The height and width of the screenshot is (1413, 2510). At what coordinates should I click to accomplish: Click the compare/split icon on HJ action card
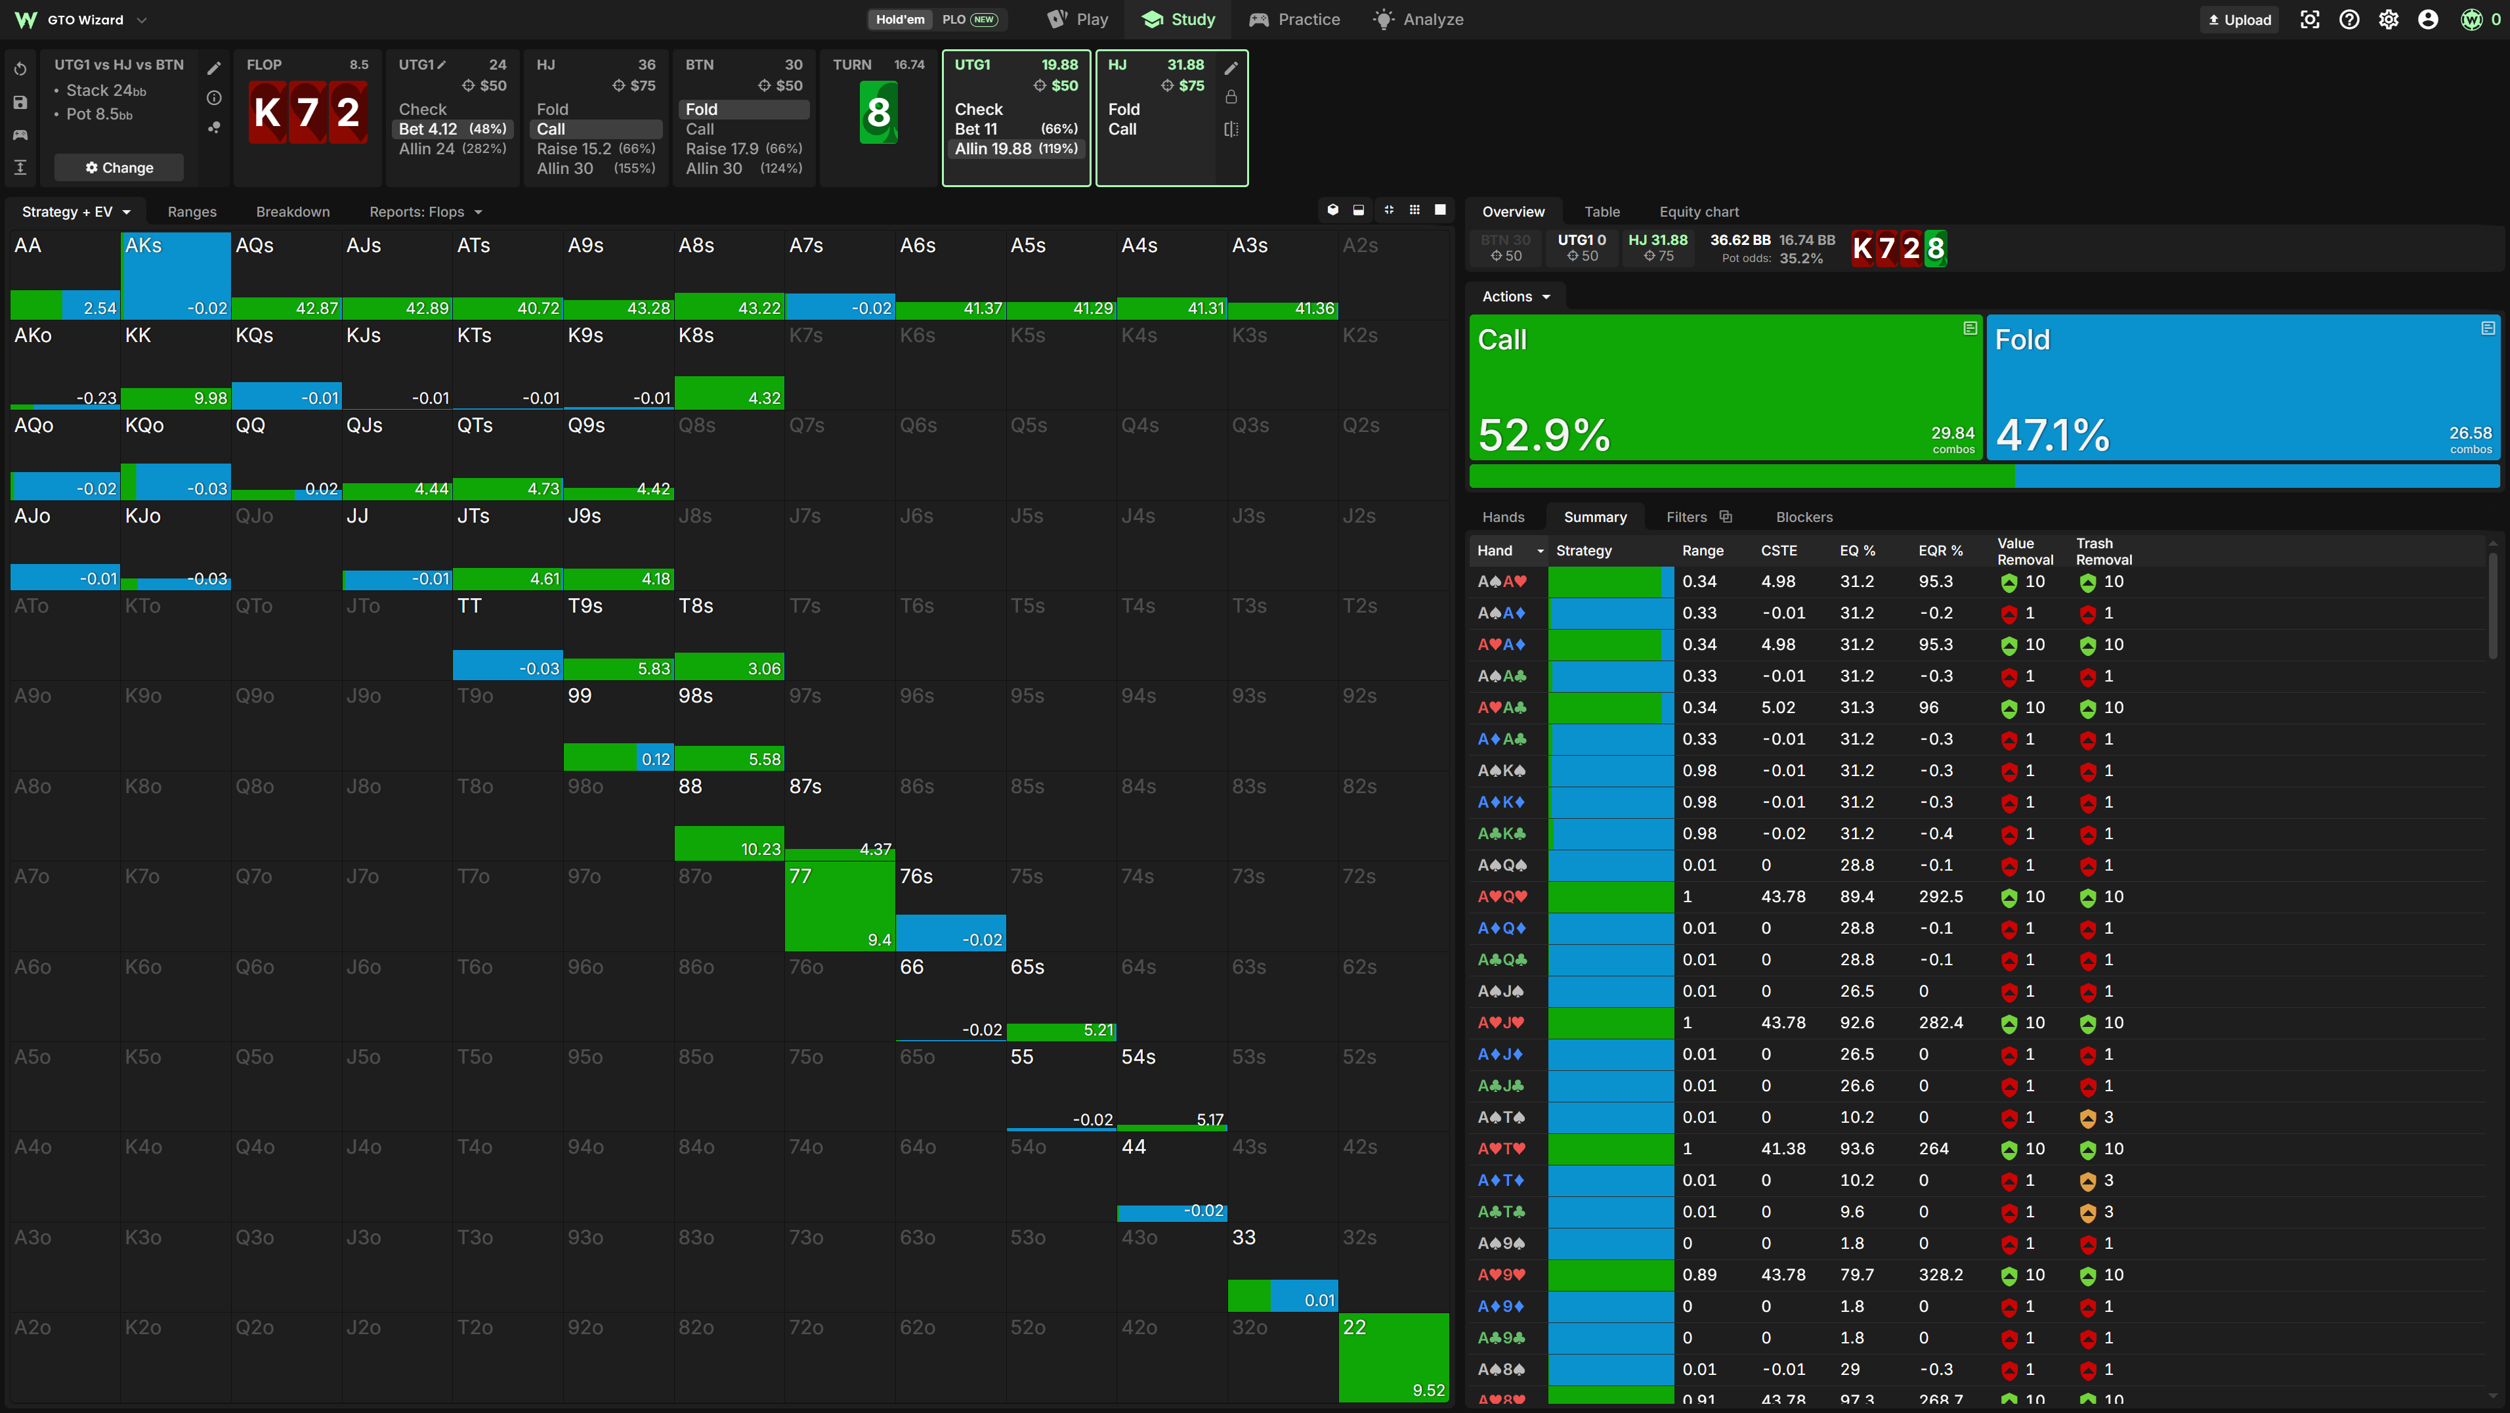pos(1231,129)
